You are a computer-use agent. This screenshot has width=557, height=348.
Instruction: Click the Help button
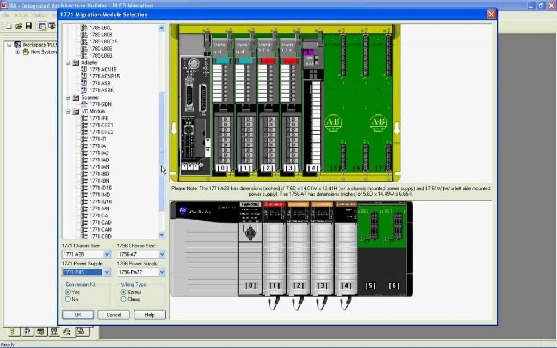coord(150,315)
